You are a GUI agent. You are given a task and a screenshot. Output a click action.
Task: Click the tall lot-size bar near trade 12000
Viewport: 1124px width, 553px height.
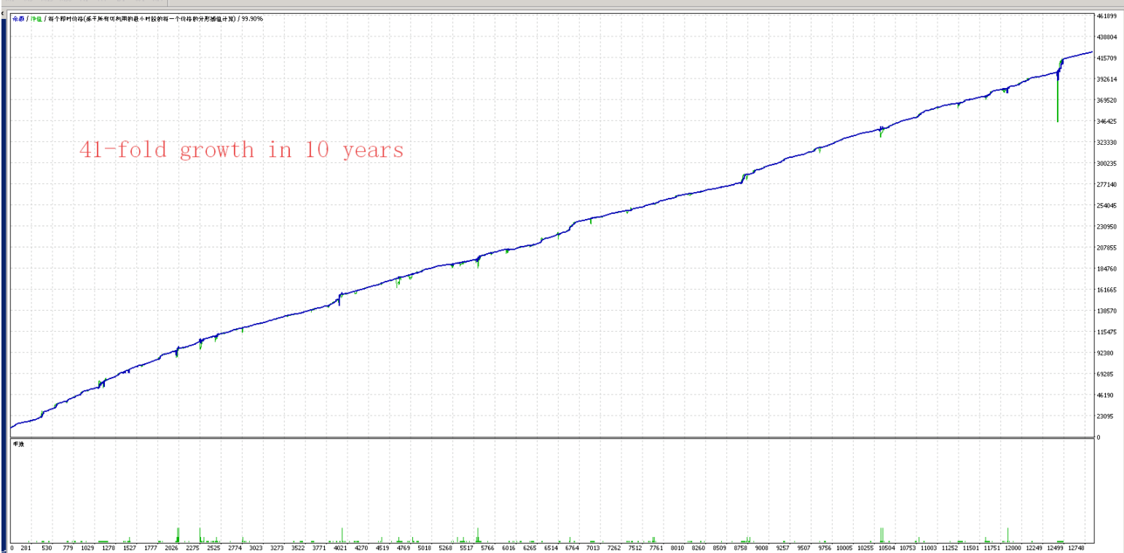(x=1007, y=536)
